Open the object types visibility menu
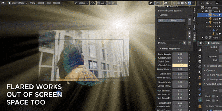 (x=151, y=3)
